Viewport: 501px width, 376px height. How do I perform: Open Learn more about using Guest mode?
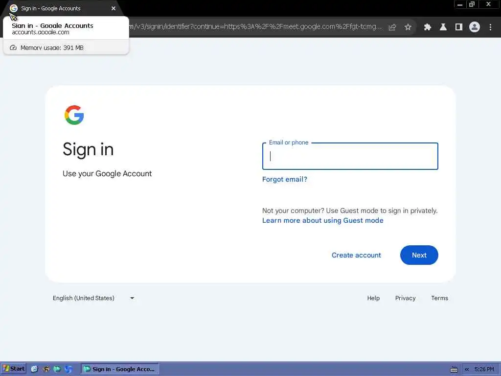click(323, 220)
